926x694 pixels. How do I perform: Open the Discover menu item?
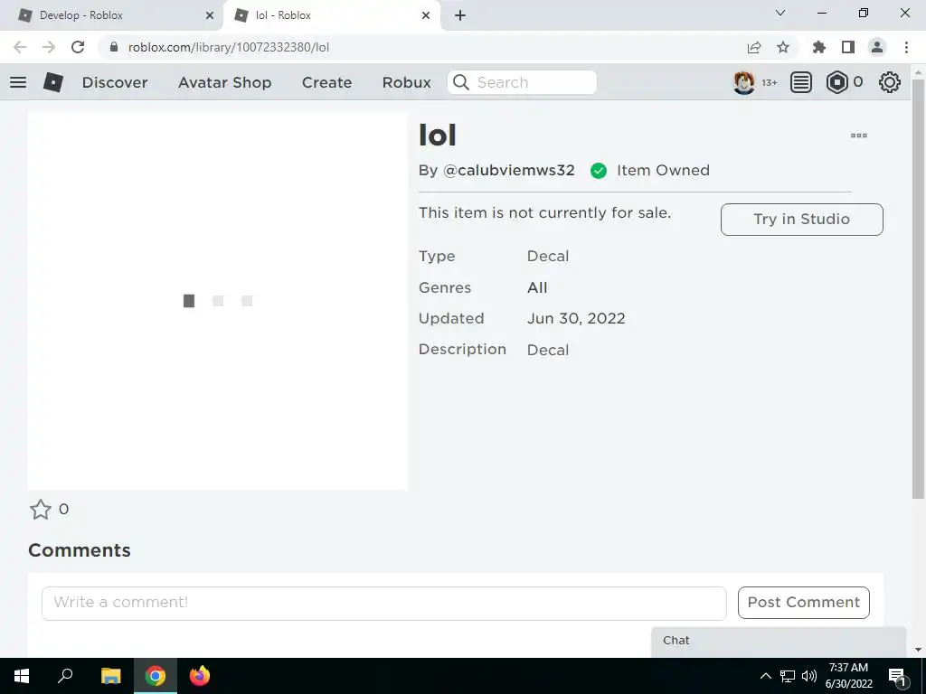[115, 82]
